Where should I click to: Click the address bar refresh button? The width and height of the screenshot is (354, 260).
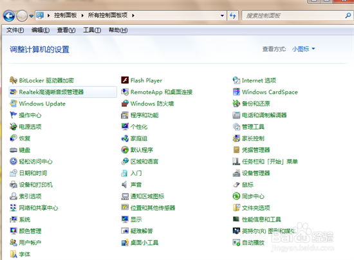[233, 15]
